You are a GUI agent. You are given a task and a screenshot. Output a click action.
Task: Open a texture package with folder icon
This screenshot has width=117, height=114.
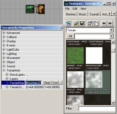click(76, 23)
